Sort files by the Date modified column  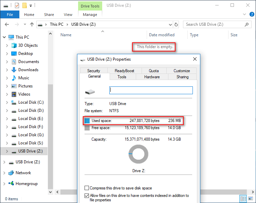pyautogui.click(x=162, y=35)
